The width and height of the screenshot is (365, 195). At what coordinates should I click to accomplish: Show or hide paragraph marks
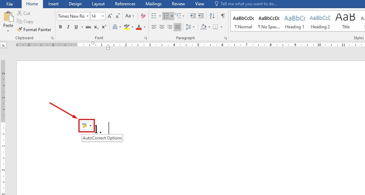[223, 16]
